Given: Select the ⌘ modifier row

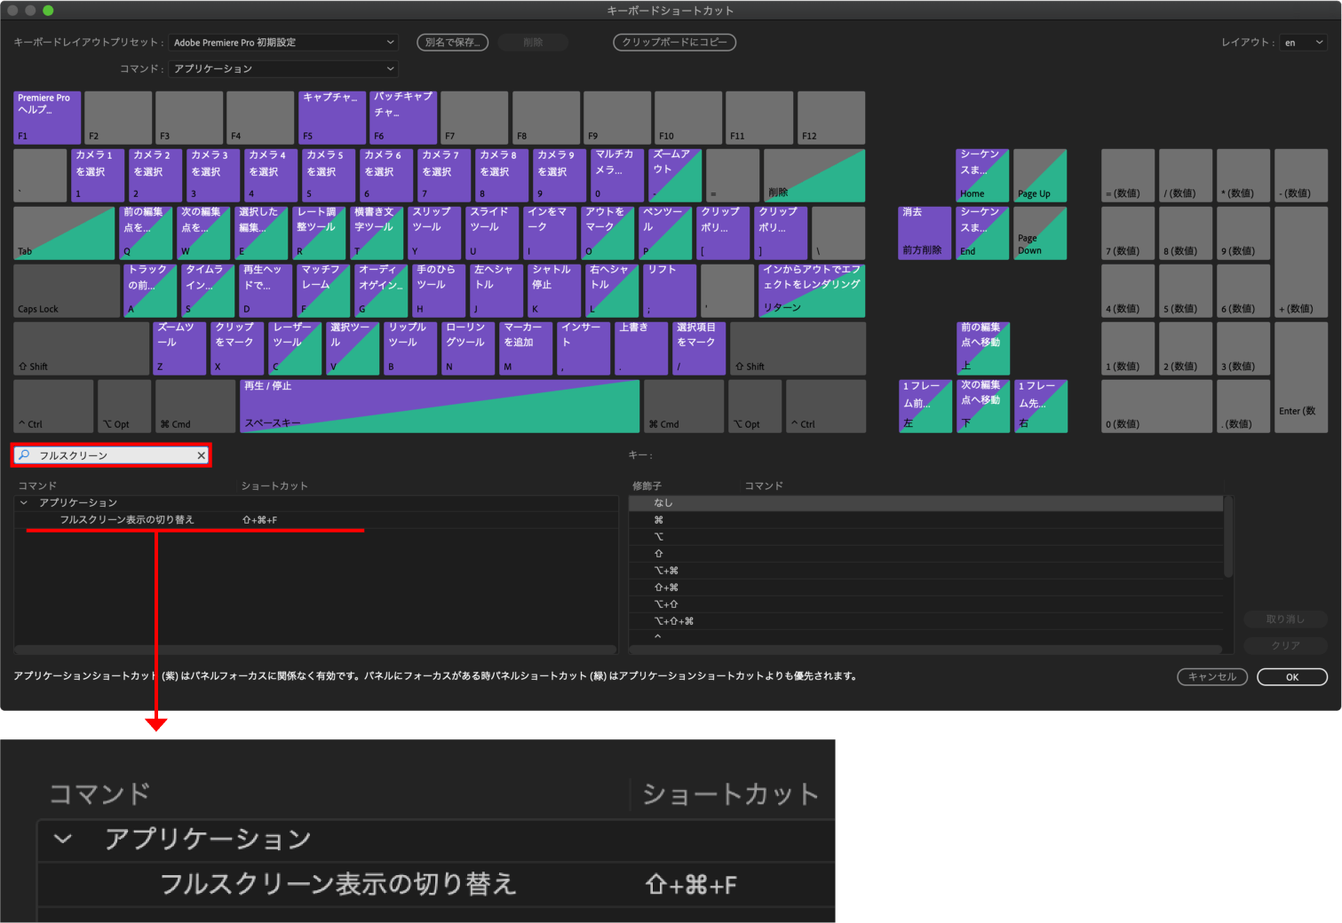Looking at the screenshot, I should point(926,520).
